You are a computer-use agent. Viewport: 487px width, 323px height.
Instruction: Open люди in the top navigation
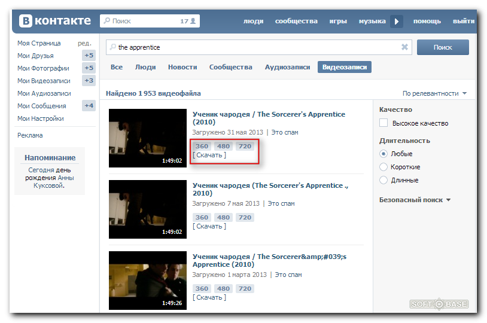(253, 21)
